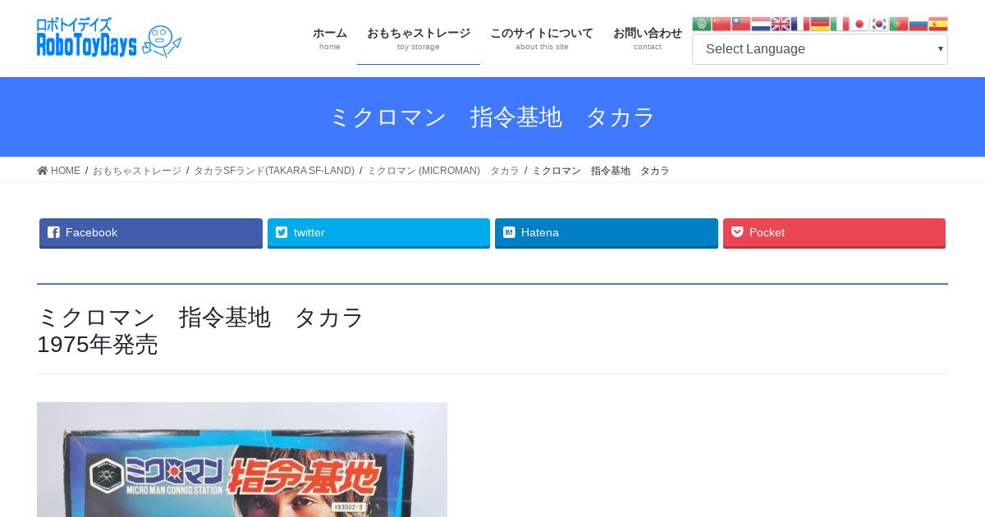
Task: Open このサイトについて about menu
Action: point(542,38)
